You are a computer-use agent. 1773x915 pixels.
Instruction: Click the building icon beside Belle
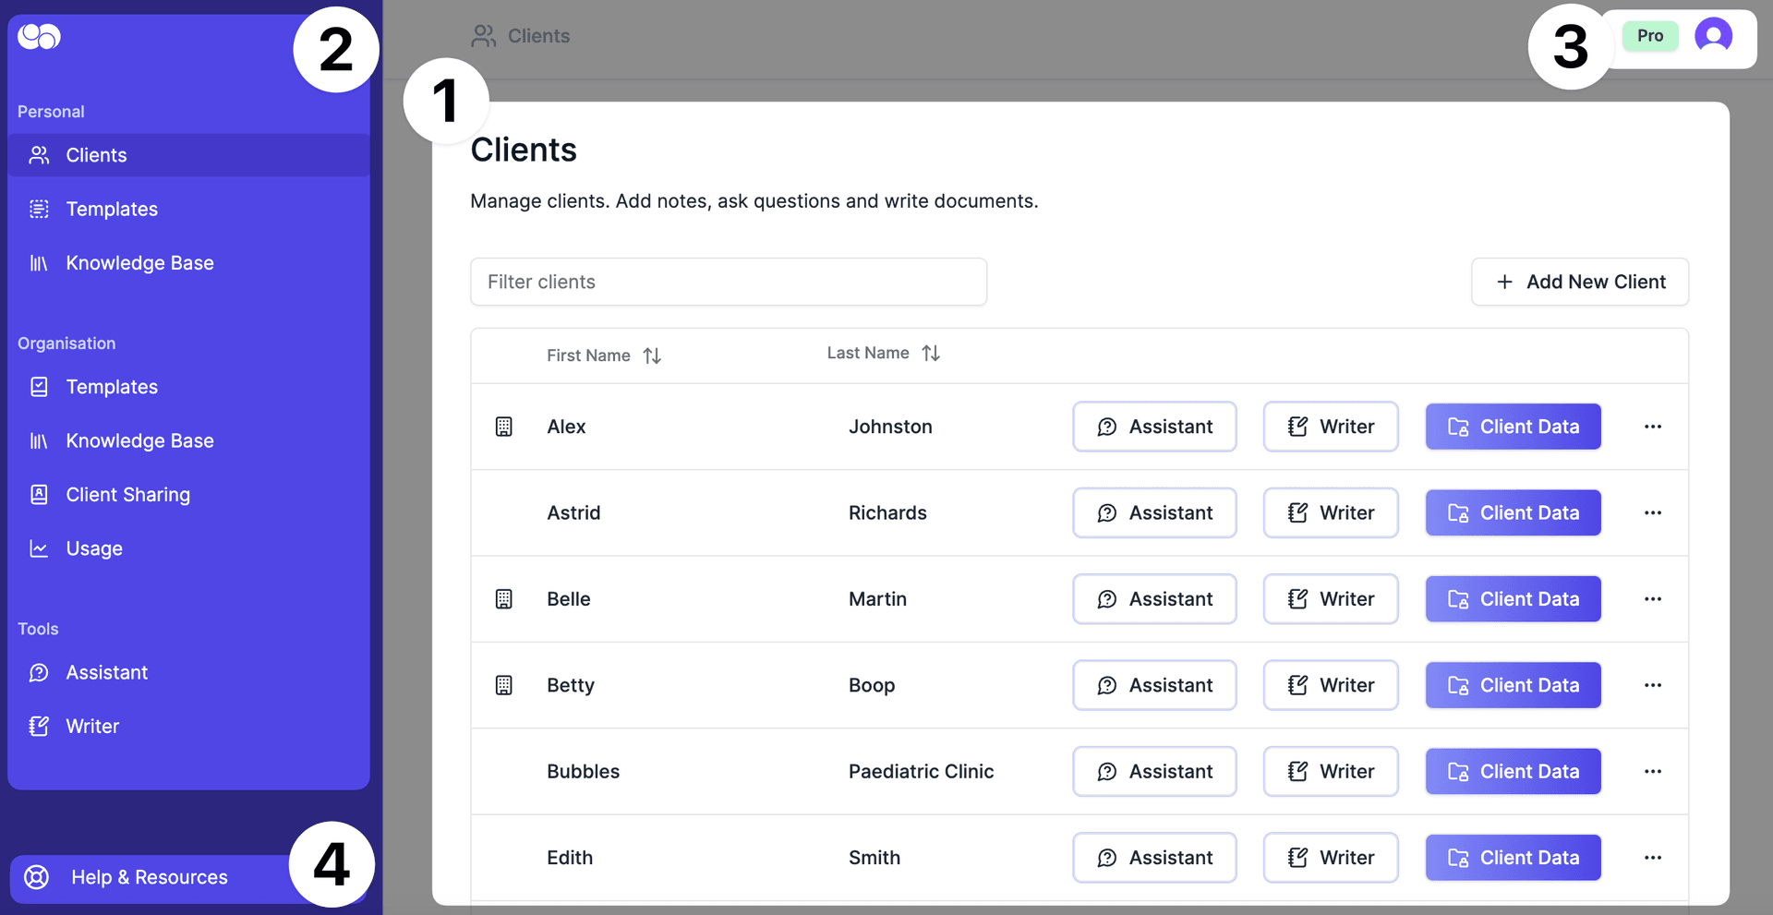(x=503, y=599)
